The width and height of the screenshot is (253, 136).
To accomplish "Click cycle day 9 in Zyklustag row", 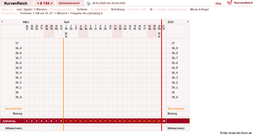I will click(66, 121).
